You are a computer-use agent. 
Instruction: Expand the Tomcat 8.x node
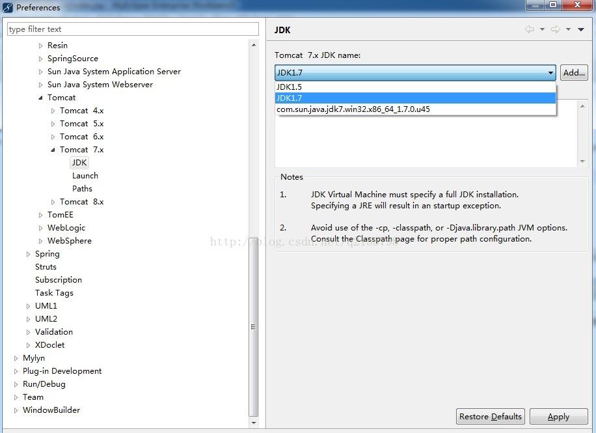coord(53,202)
